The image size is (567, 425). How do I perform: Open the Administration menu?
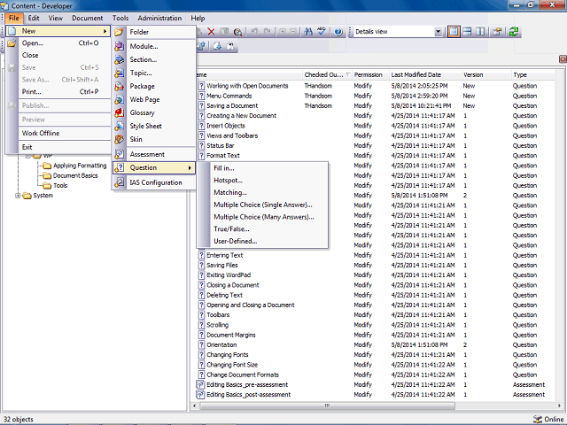coord(159,18)
